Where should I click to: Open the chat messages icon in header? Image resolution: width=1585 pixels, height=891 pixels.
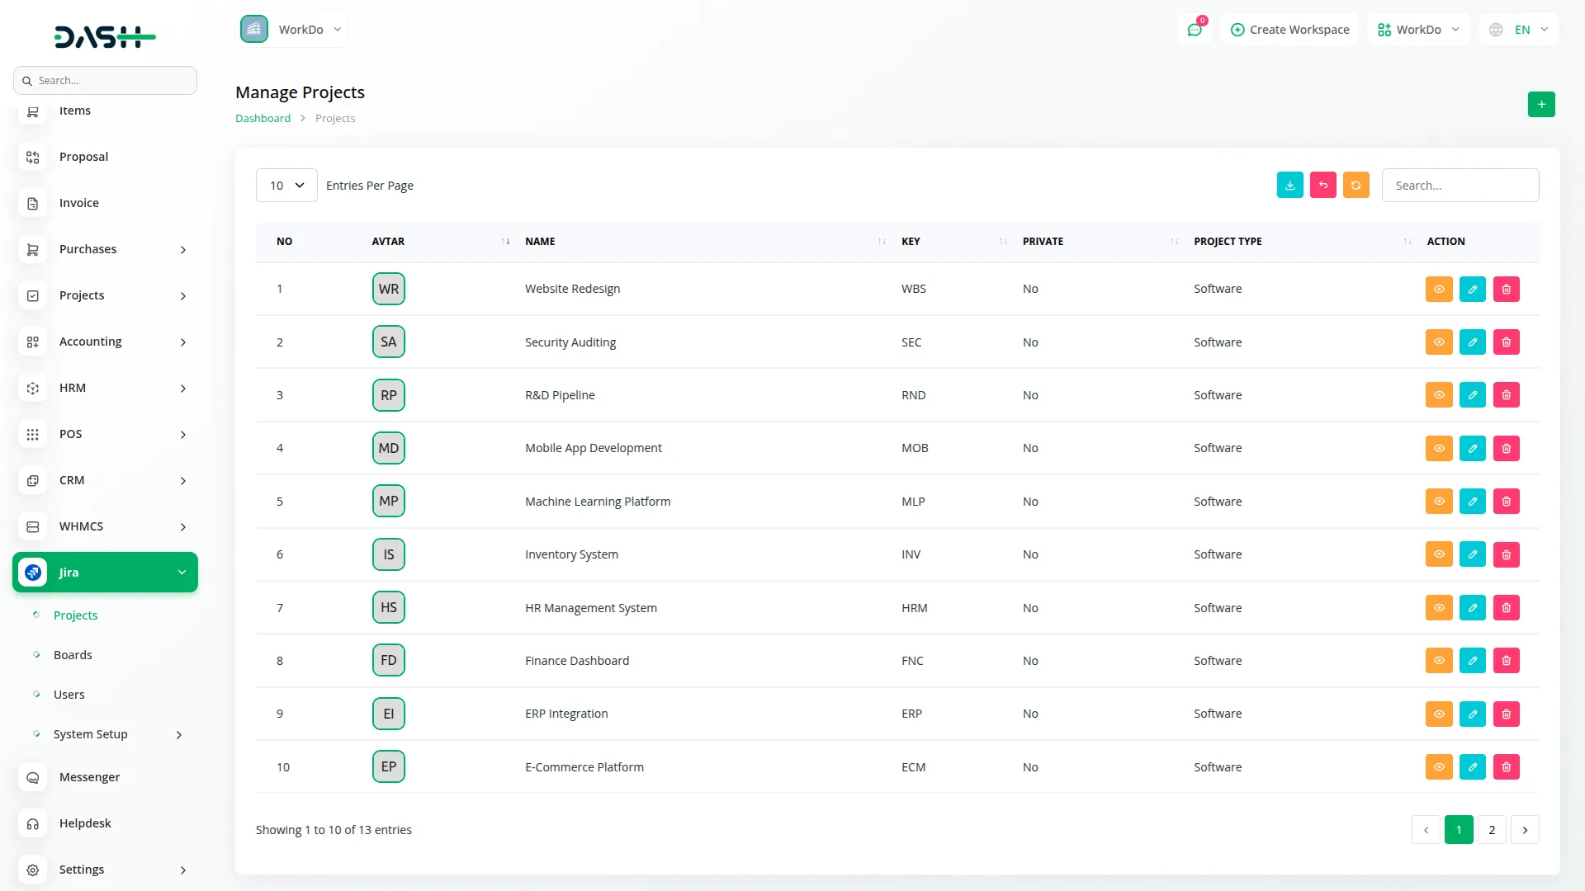(1194, 30)
